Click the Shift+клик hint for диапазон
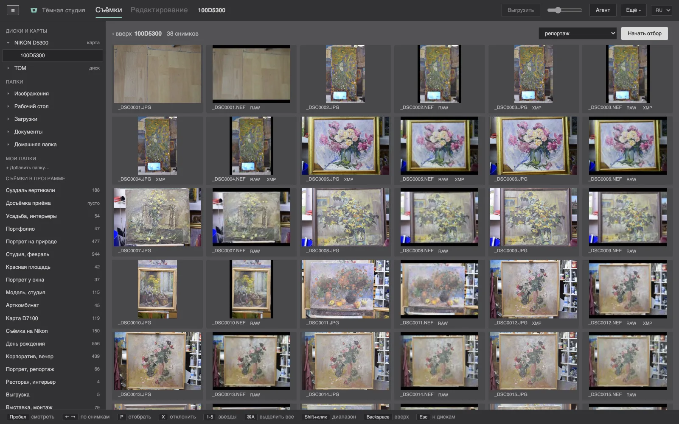Screen dimensions: 679x424 click(316, 417)
